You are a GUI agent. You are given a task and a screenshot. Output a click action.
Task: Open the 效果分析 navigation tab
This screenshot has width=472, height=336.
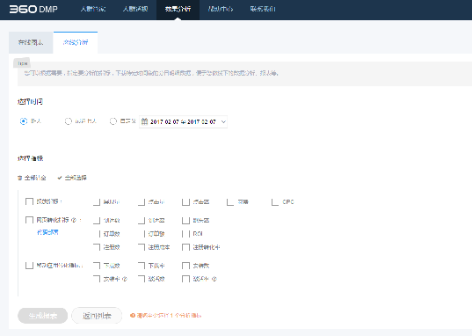(x=178, y=10)
